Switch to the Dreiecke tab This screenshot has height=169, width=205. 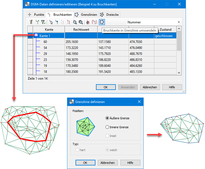pos(109,15)
